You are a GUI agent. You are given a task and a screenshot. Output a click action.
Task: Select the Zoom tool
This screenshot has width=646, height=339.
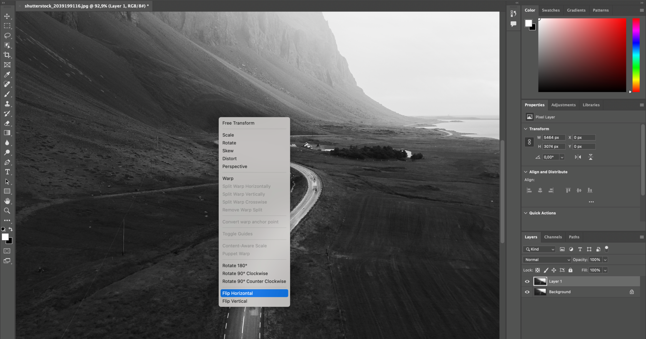coord(7,211)
